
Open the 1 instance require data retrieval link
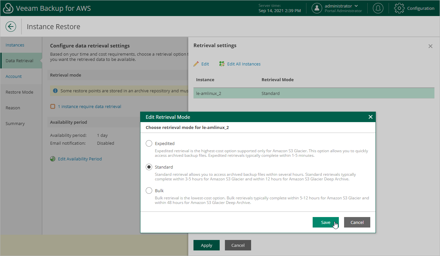(90, 106)
